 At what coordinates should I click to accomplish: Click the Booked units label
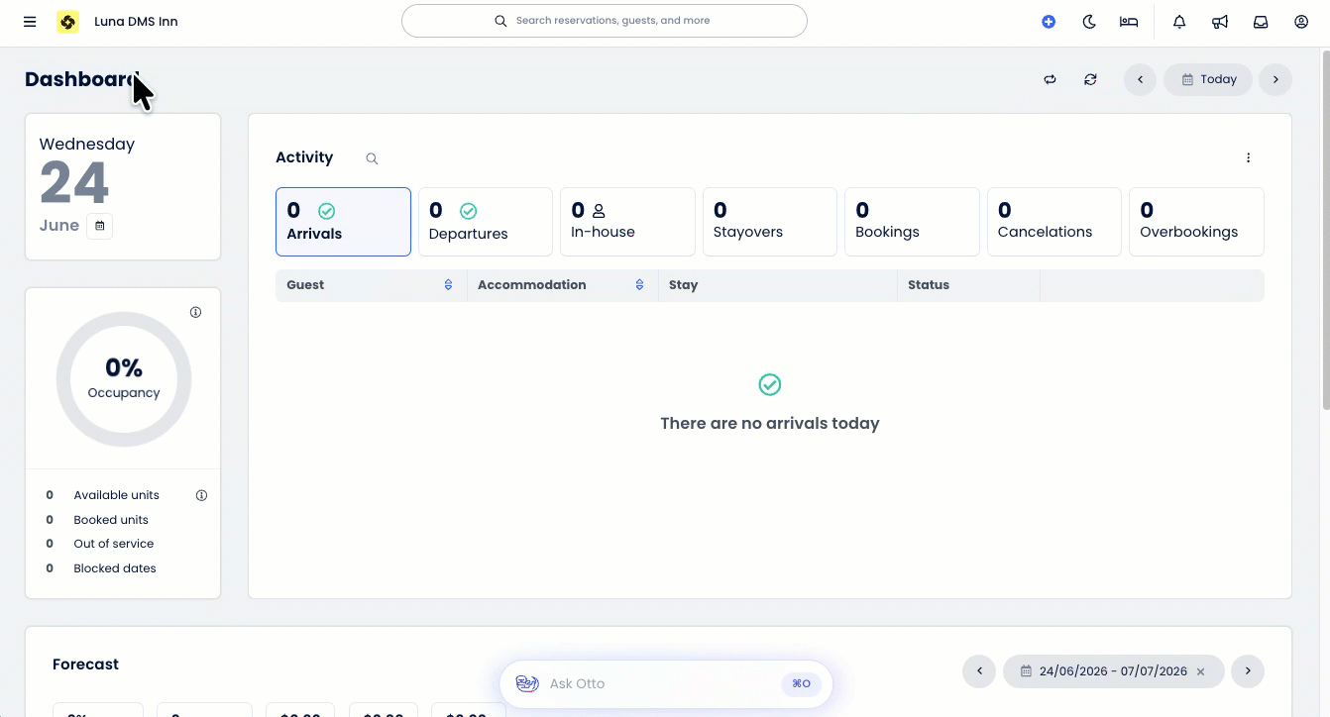[x=111, y=520]
